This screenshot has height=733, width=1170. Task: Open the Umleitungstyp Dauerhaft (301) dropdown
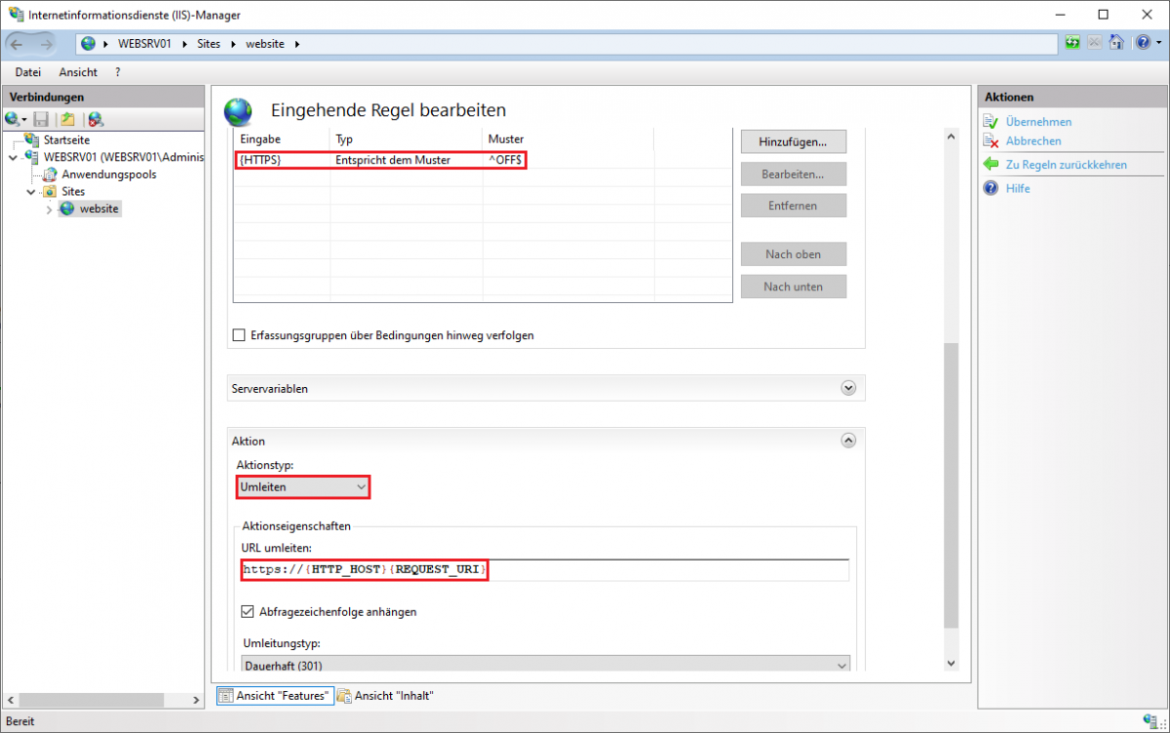(546, 666)
